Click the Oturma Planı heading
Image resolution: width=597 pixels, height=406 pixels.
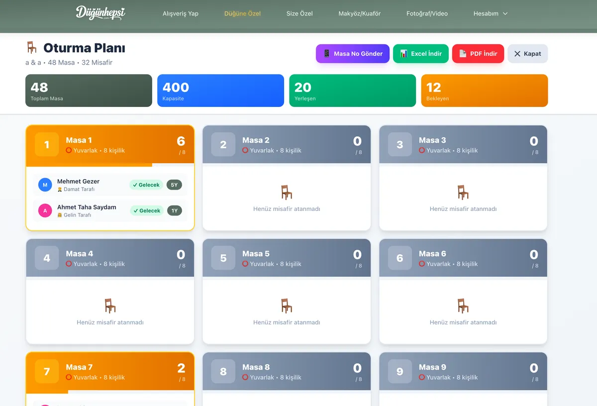tap(84, 48)
